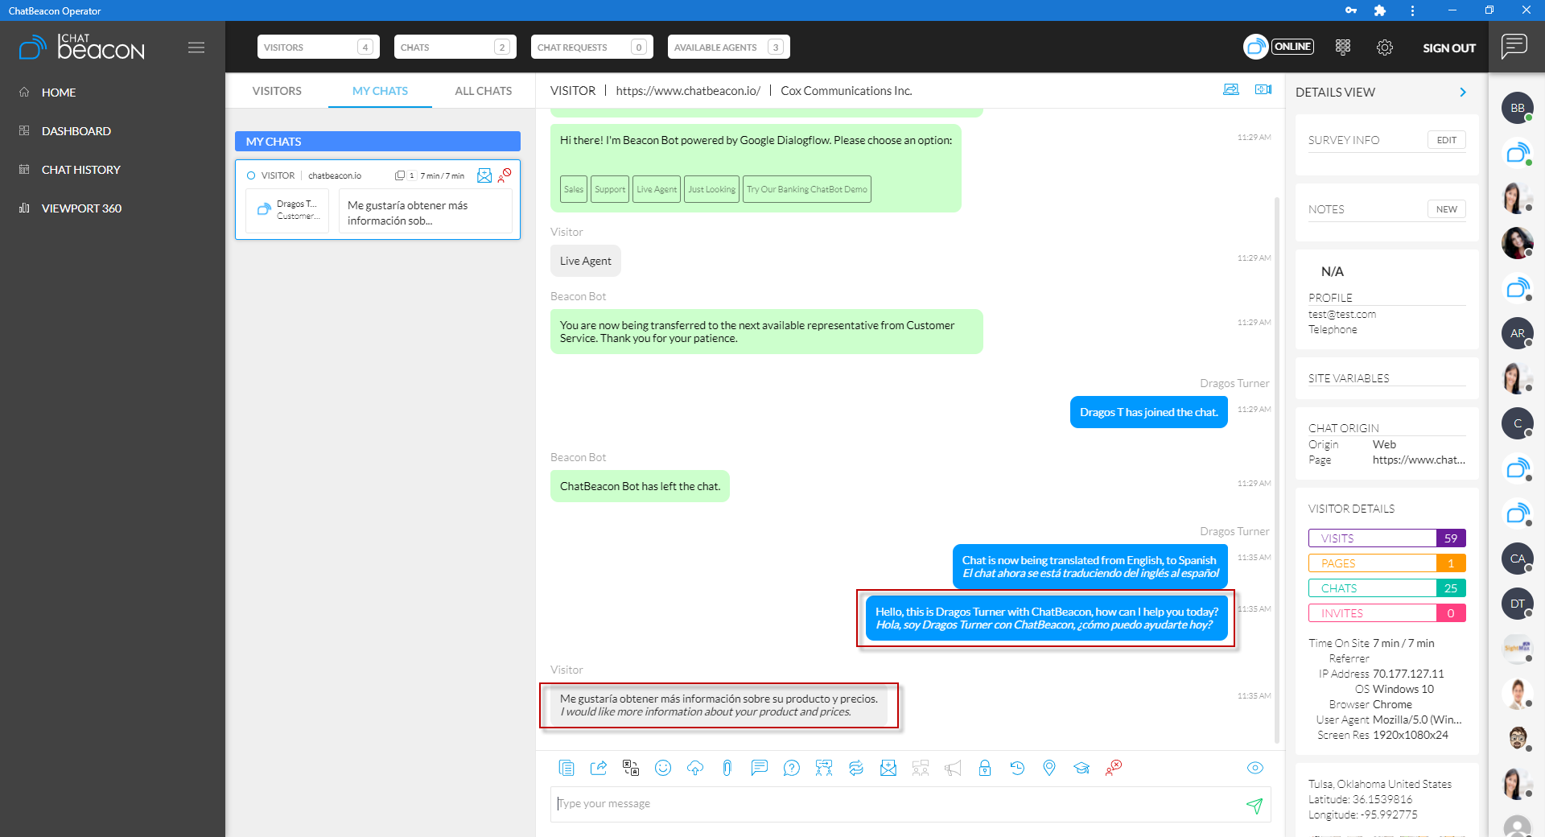Click the envelope email icon in chat toolbar
The height and width of the screenshot is (837, 1545).
888,768
